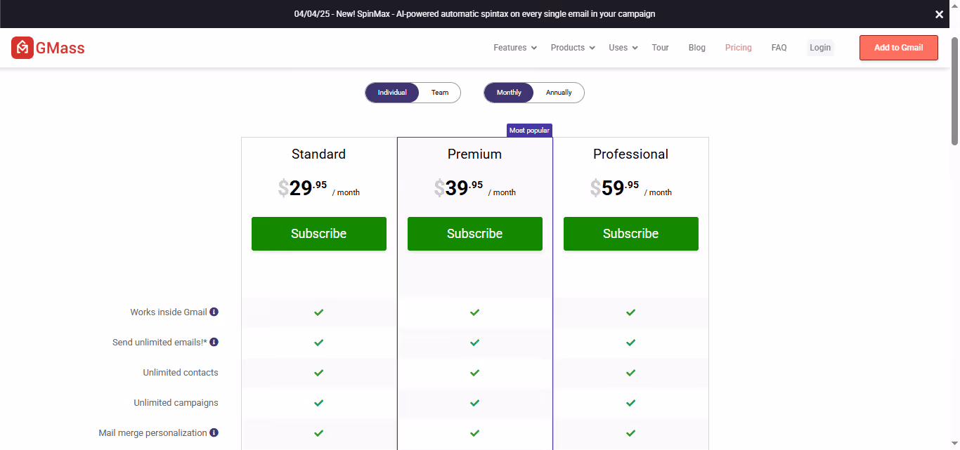Image resolution: width=960 pixels, height=450 pixels.
Task: Open info icon for Works inside Gmail
Action: pyautogui.click(x=214, y=312)
